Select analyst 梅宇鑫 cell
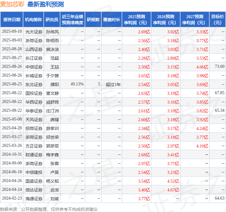Image resolution: width=226 pixels, height=212 pixels. 52,155
